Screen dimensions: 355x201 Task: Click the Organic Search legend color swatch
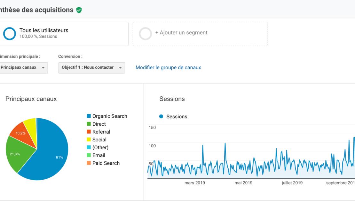(x=89, y=116)
